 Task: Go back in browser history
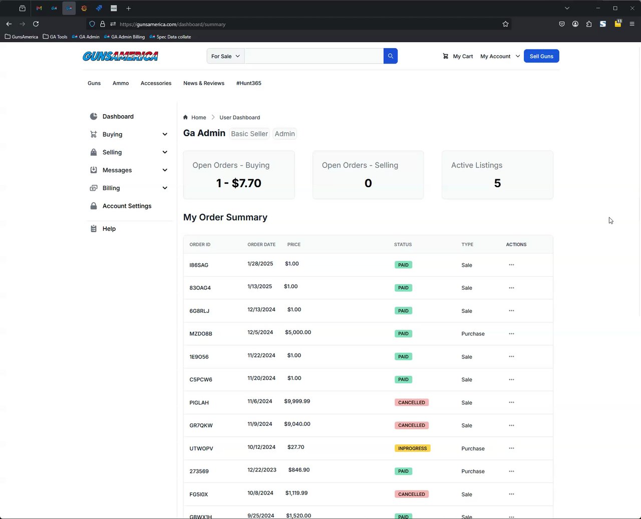point(9,24)
